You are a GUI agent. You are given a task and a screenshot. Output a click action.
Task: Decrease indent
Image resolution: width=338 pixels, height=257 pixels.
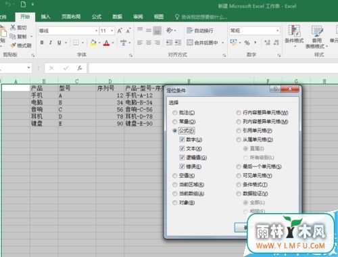click(x=169, y=43)
